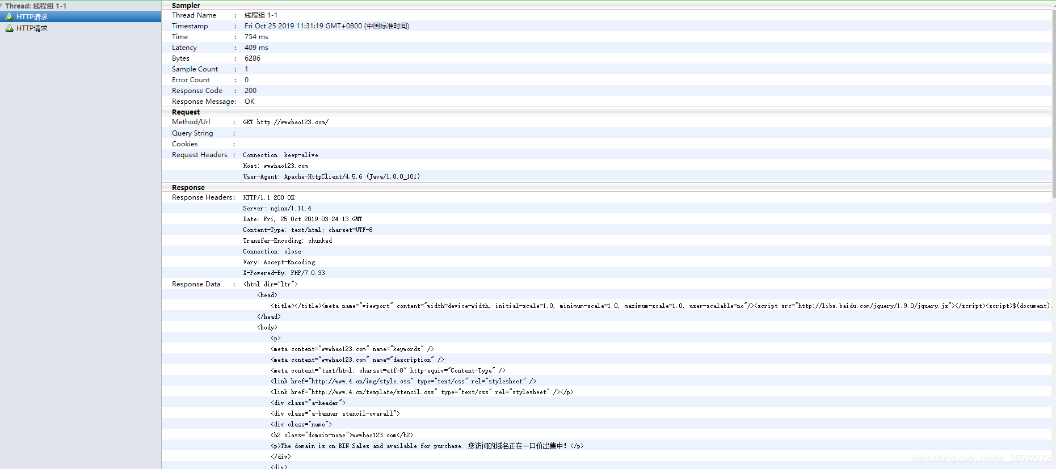Viewport: 1056px width, 469px height.
Task: Select the first HTTP请求 sample in the tree
Action: pos(81,16)
